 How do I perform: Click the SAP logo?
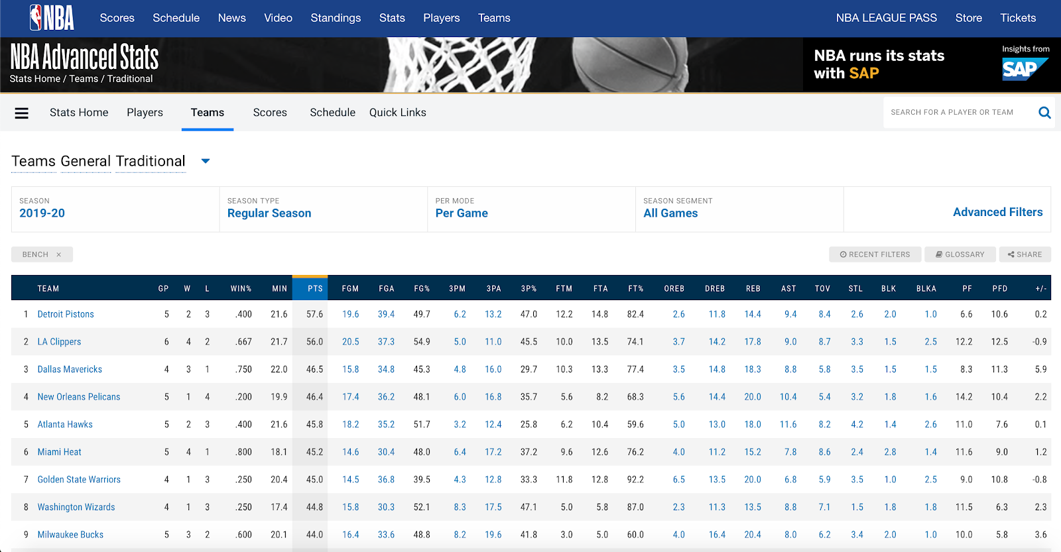[1025, 69]
